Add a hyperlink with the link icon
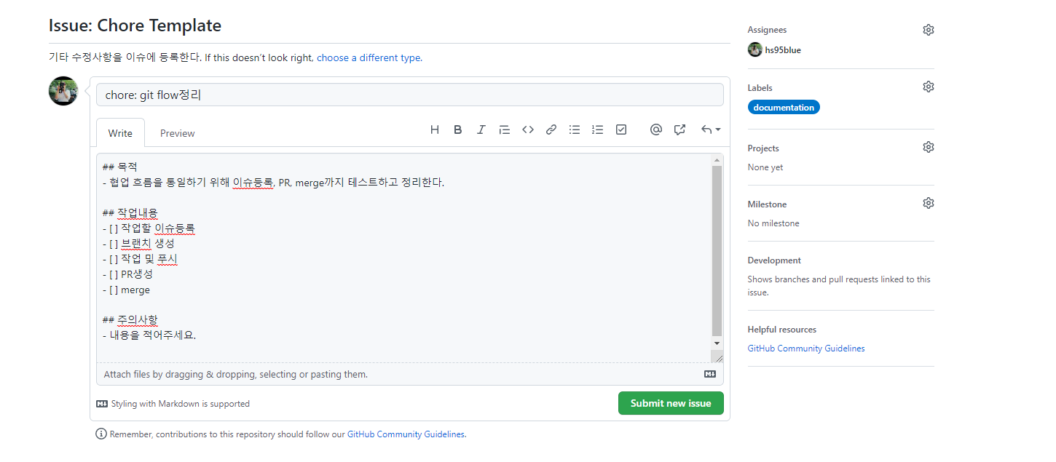 [x=551, y=130]
